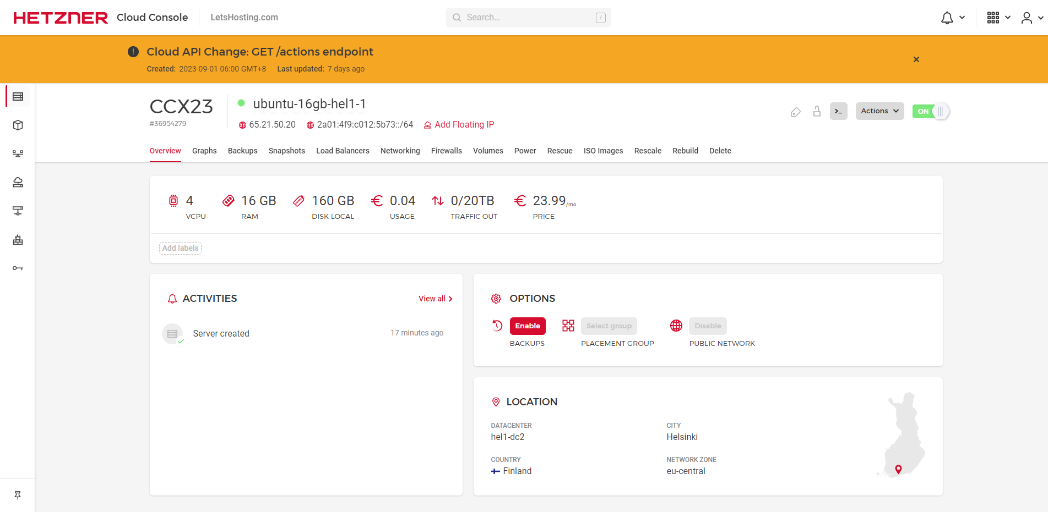
Task: Open the Firewalls sidebar icon
Action: 18,240
